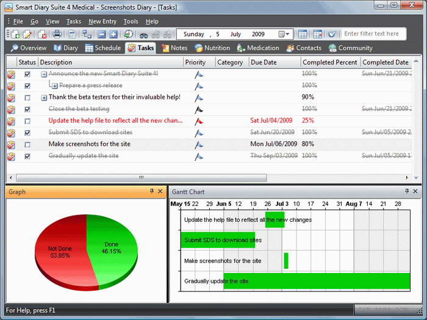Switch to the Overview tab
The height and width of the screenshot is (320, 427).
(29, 48)
